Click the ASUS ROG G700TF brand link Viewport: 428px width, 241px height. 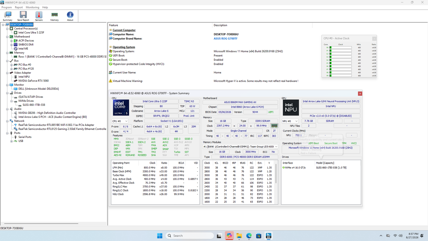click(x=226, y=39)
